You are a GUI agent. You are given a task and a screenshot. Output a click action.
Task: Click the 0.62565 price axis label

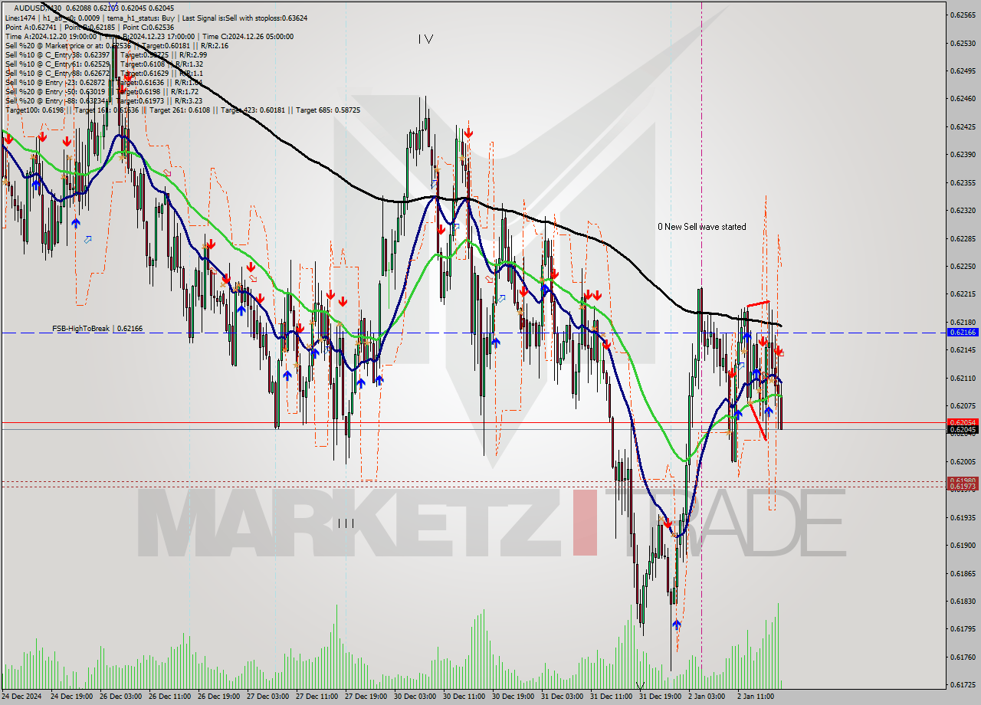[963, 15]
